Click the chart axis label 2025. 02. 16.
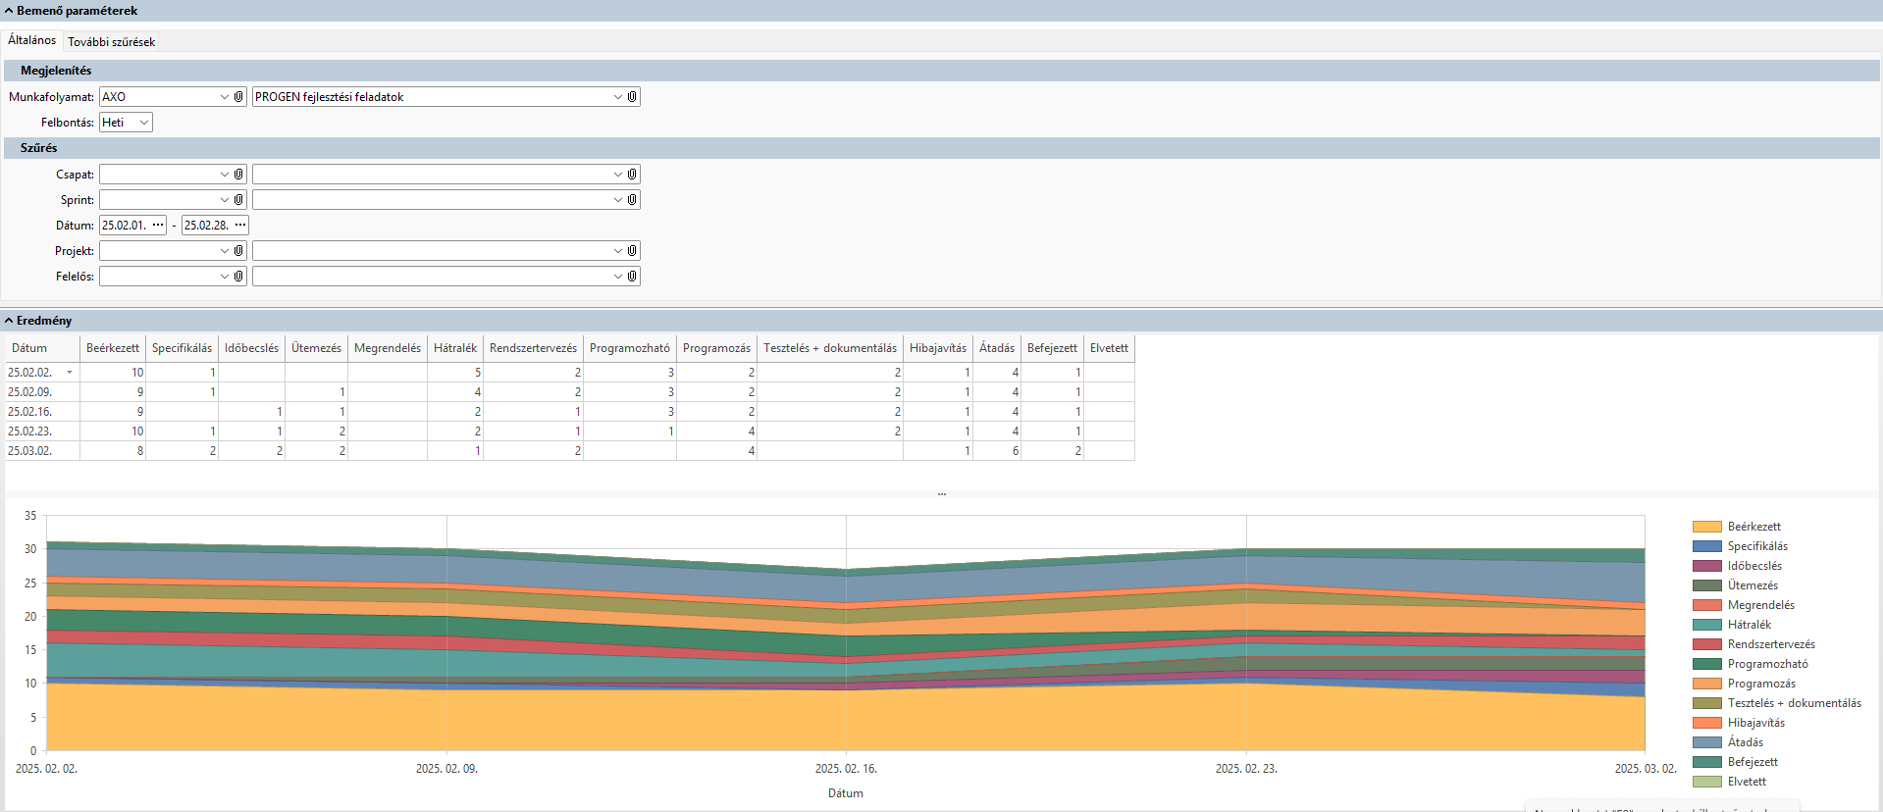 click(846, 769)
